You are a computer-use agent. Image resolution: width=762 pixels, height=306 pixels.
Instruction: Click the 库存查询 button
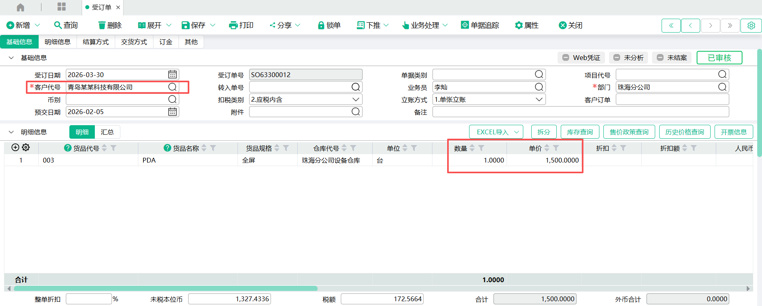(579, 132)
